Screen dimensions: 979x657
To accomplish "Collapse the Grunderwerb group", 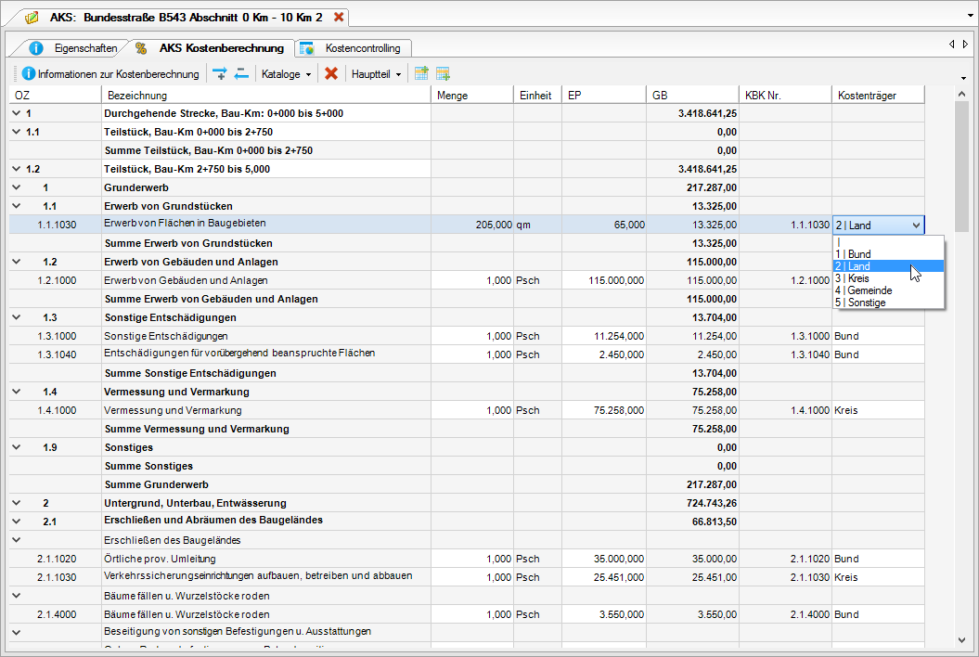I will tap(16, 187).
